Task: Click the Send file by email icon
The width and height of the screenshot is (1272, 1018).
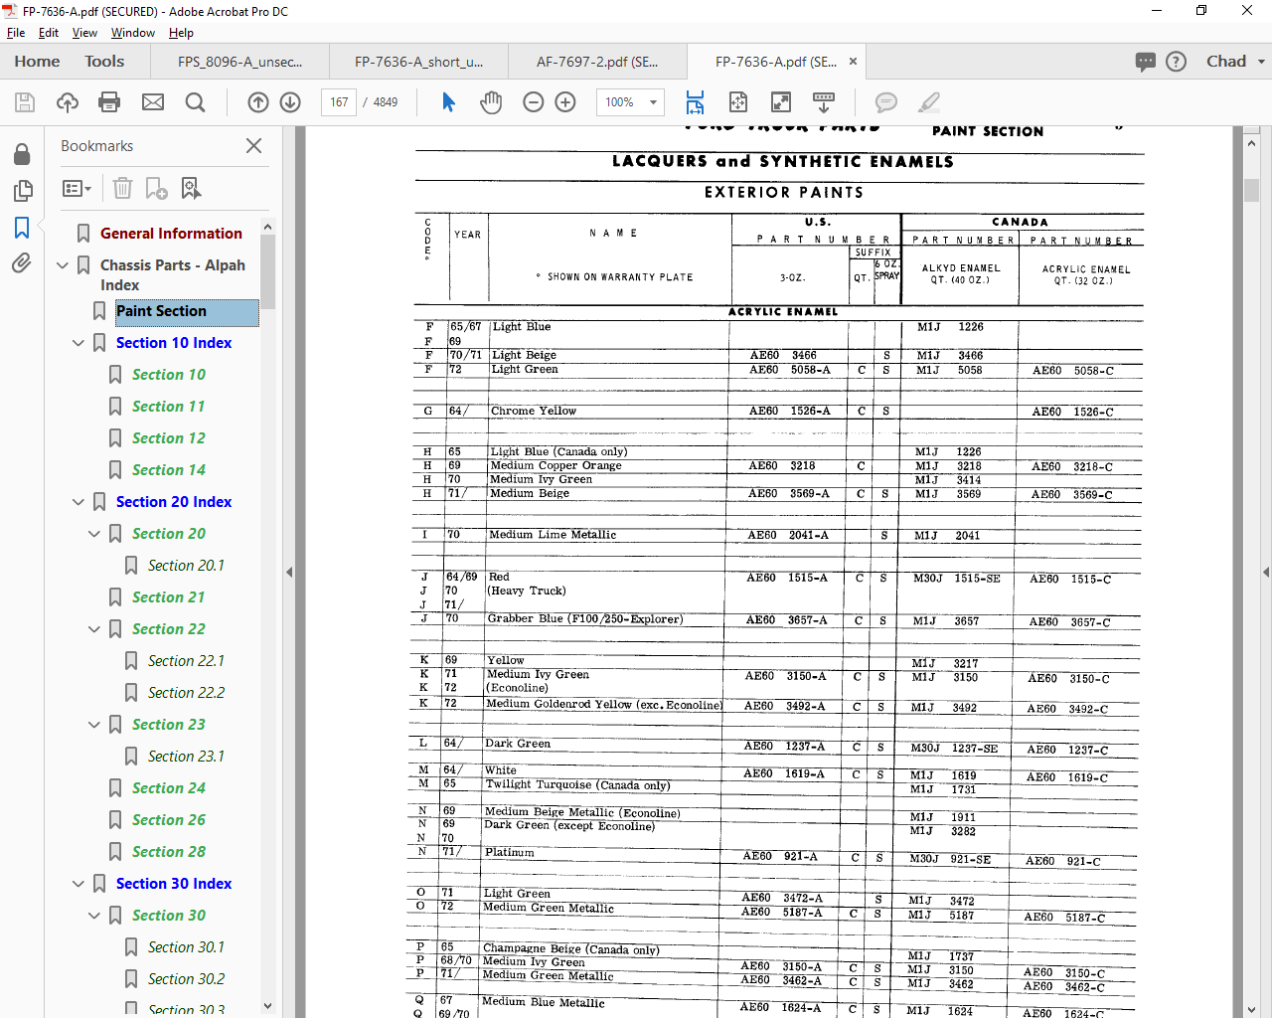Action: [153, 102]
